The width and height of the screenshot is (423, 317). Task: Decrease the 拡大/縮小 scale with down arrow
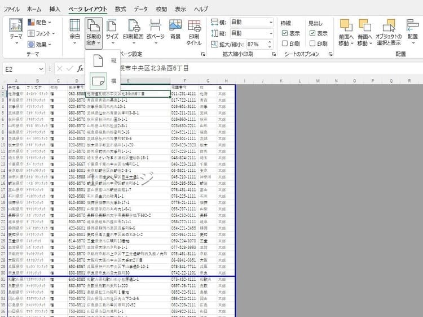click(x=270, y=47)
